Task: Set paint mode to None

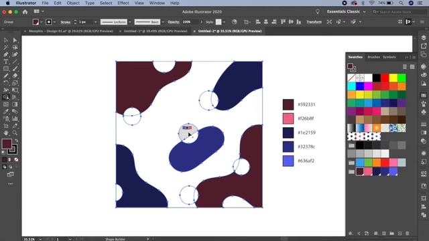Action: pos(16,159)
